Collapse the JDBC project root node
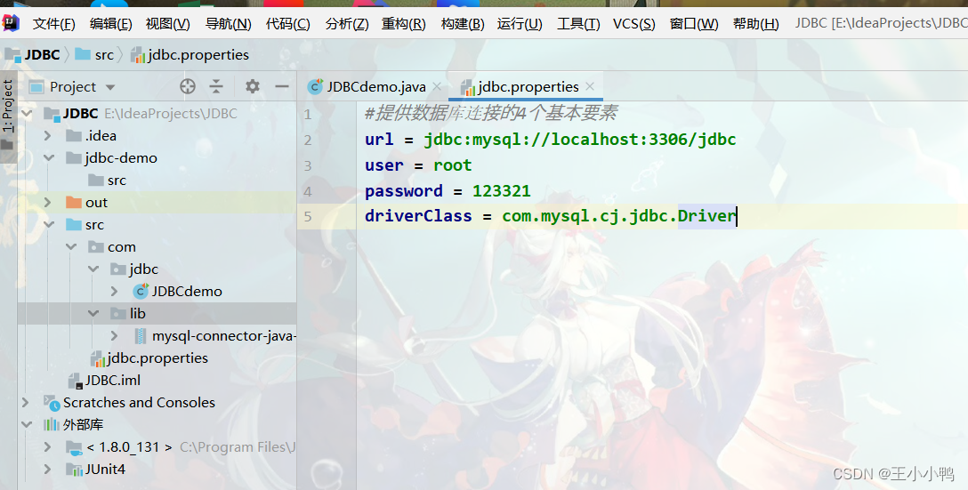Image resolution: width=968 pixels, height=490 pixels. click(x=27, y=114)
